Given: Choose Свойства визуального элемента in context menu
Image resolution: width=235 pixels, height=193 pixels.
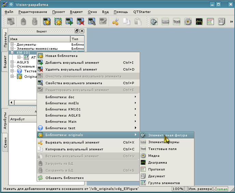Looking at the screenshot, I should (73, 83).
